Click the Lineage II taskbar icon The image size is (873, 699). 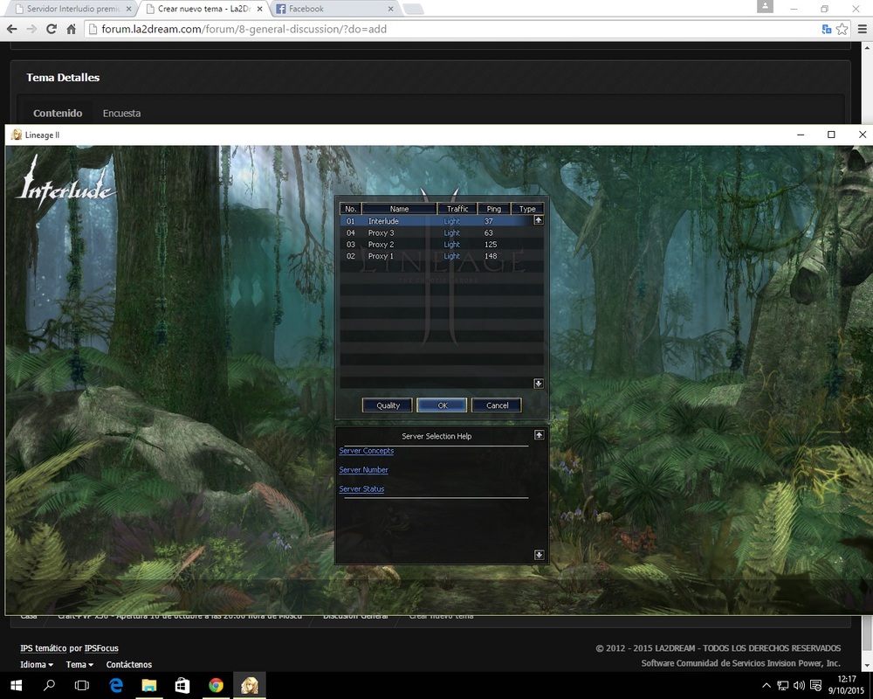pyautogui.click(x=250, y=685)
